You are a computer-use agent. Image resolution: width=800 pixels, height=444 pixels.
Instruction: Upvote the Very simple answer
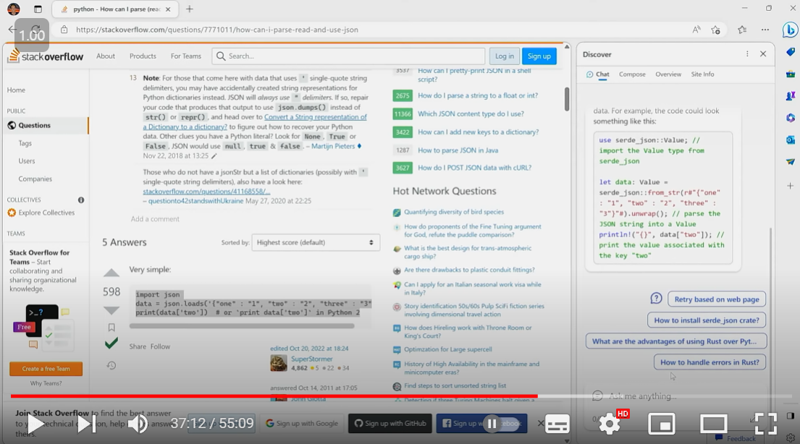[111, 273]
